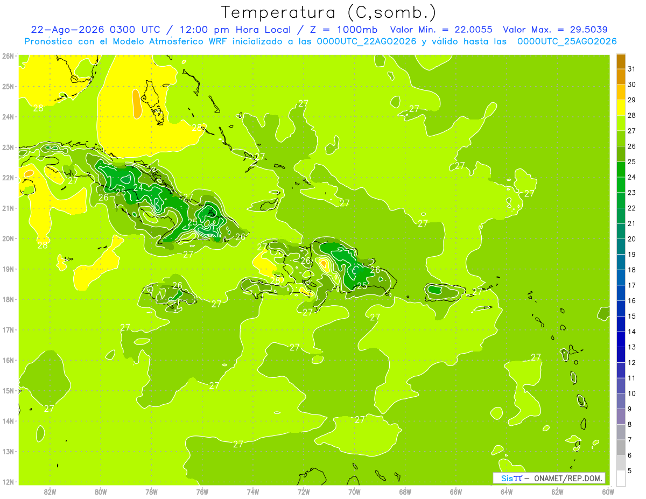
Task: Click the olive legend swatch between 25 and 26
Action: coord(621,153)
